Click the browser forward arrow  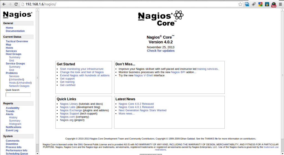[10, 4]
